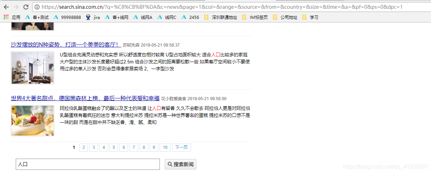
Task: Expand the IM标签页 bookmark folder
Action: 254,17
